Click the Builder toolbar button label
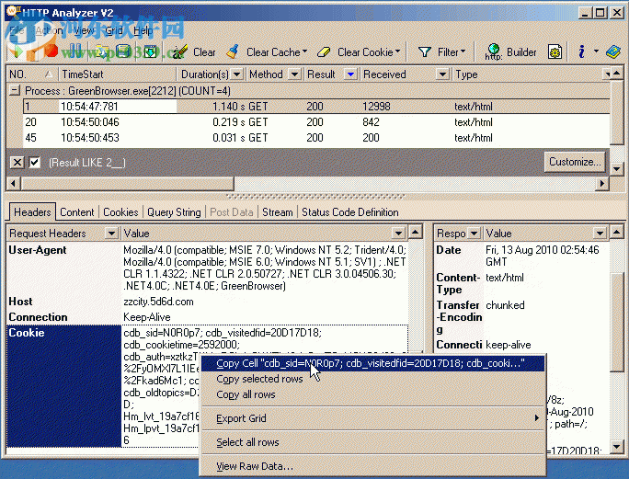 (521, 52)
